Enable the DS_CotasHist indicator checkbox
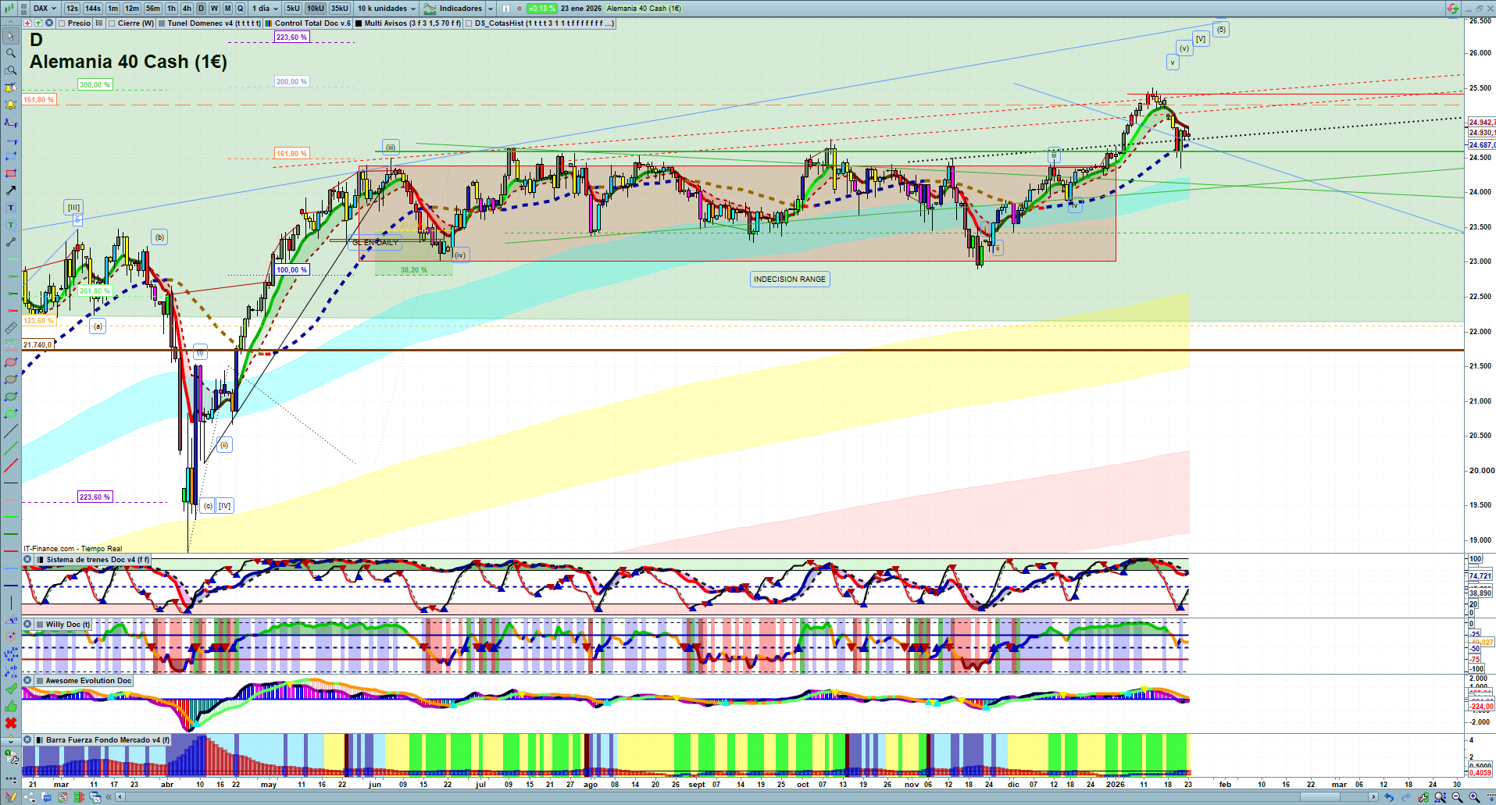Screen dimensions: 1496x805 click(x=469, y=23)
